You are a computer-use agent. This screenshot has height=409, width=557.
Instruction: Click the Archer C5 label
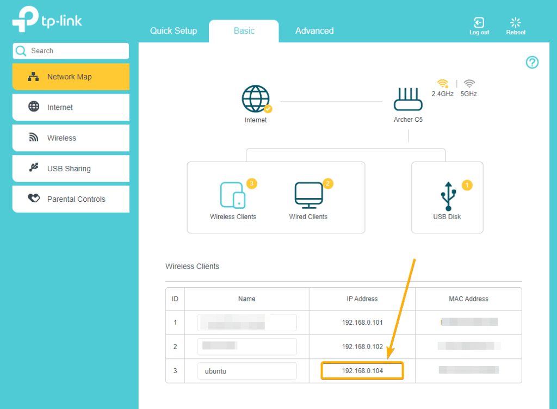pyautogui.click(x=408, y=120)
